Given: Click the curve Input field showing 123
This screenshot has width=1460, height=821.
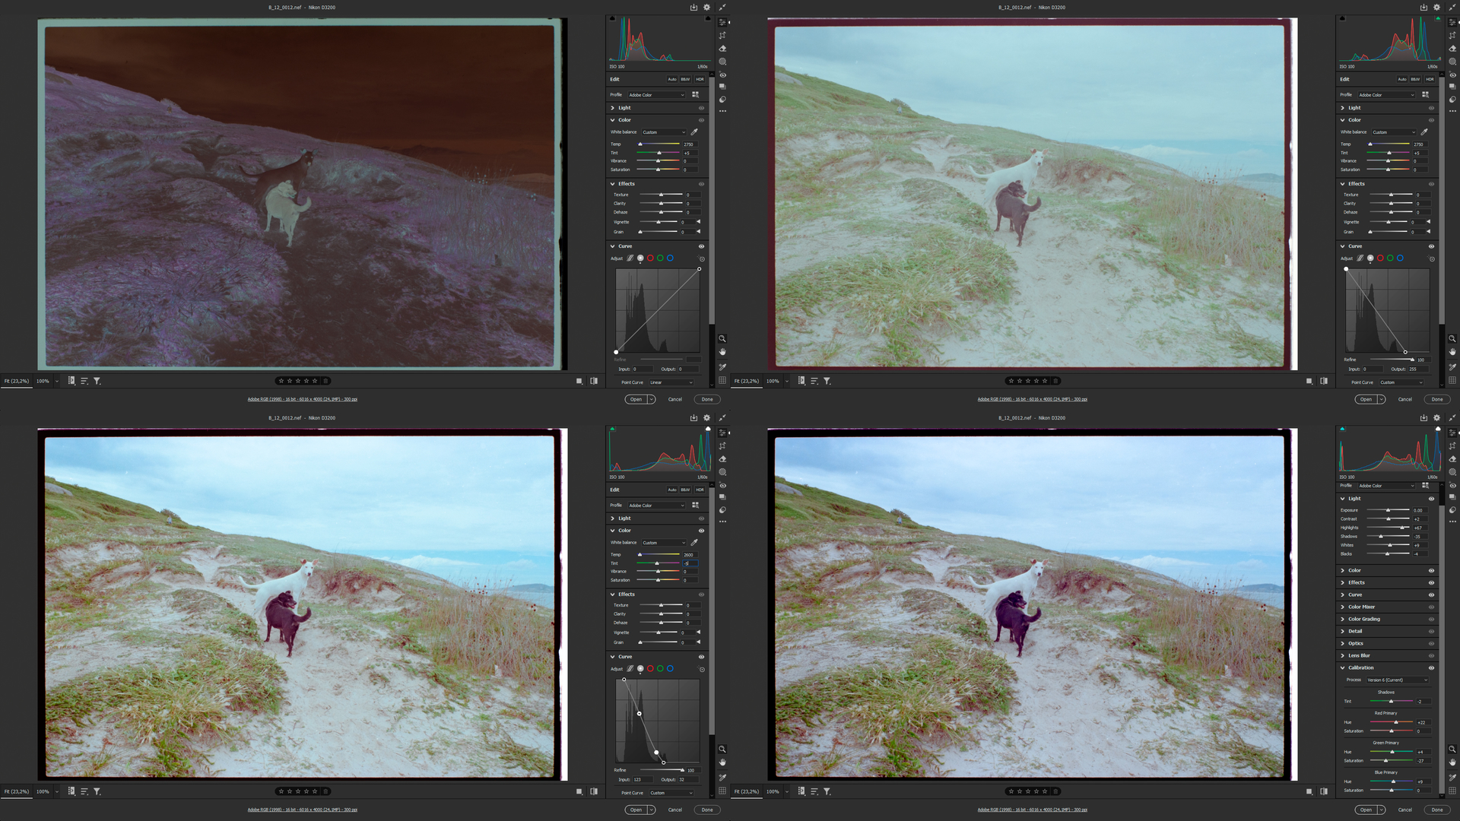Looking at the screenshot, I should point(643,779).
